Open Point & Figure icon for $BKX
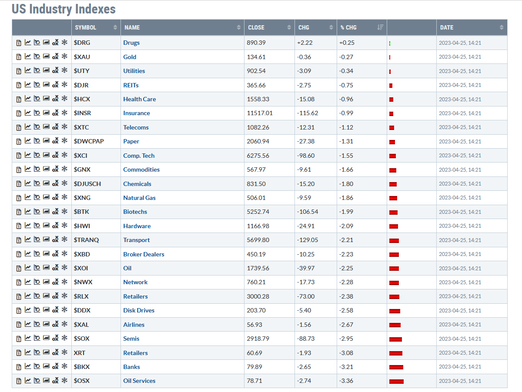This screenshot has width=522, height=392. click(x=55, y=367)
